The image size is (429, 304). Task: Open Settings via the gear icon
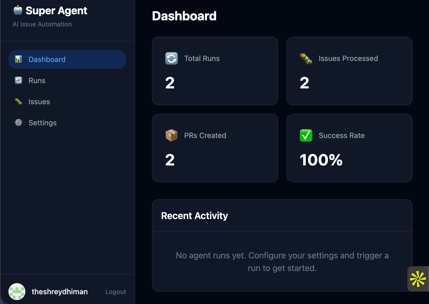pyautogui.click(x=18, y=122)
